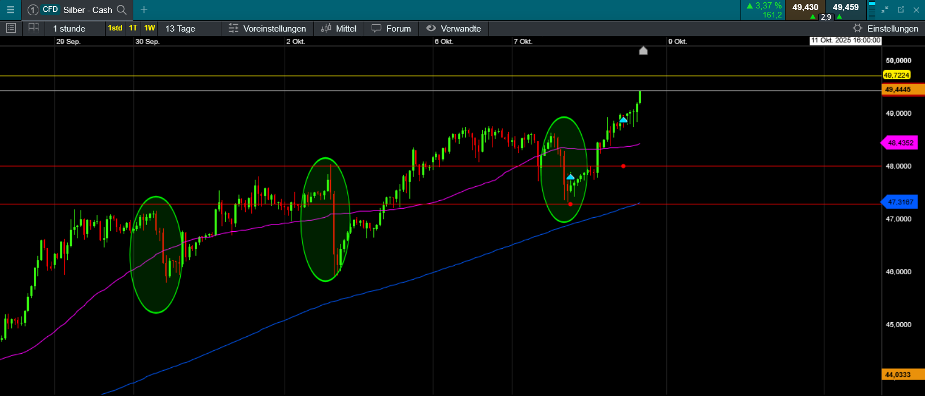Pop out chart into new window

coord(901,10)
